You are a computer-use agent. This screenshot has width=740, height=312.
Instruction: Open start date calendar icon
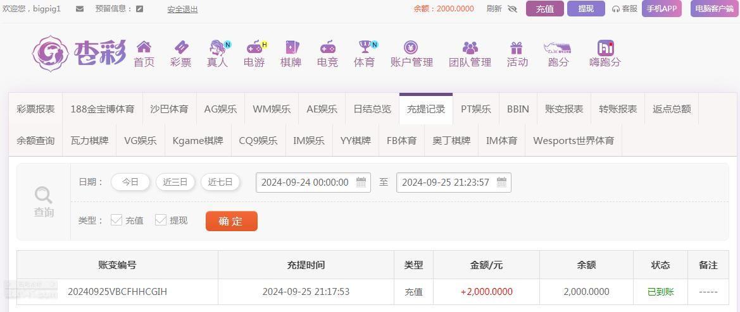click(361, 183)
